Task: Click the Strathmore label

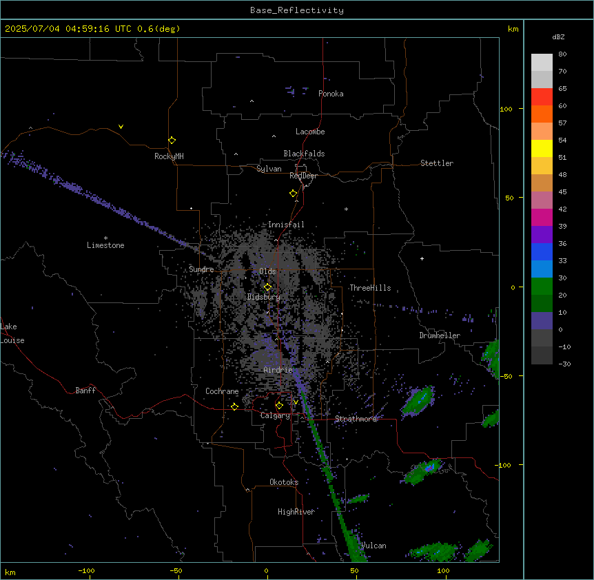Action: [x=356, y=419]
